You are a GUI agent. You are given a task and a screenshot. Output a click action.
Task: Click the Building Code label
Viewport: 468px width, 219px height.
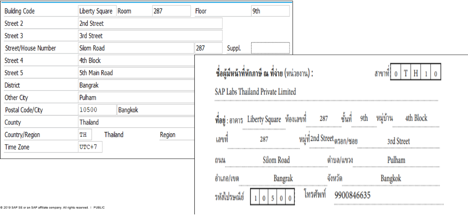[19, 11]
